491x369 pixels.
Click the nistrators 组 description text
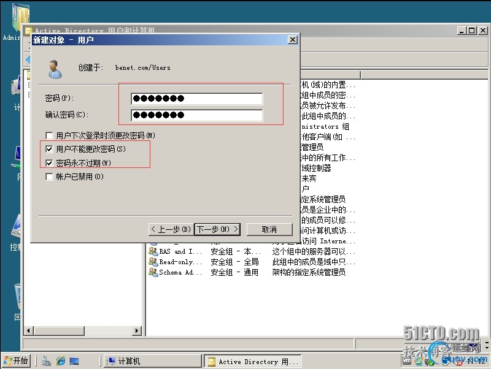click(x=325, y=126)
